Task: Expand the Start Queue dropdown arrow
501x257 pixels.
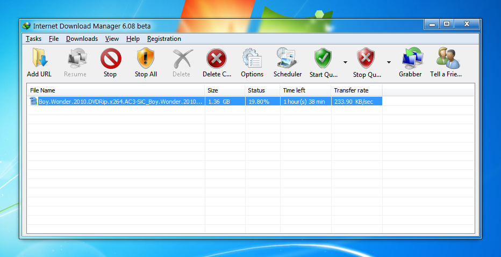Action: coord(346,62)
